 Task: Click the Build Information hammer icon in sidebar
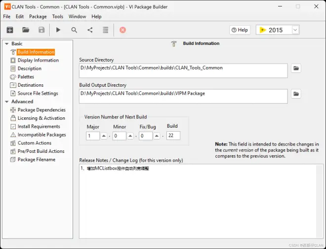(x=13, y=52)
